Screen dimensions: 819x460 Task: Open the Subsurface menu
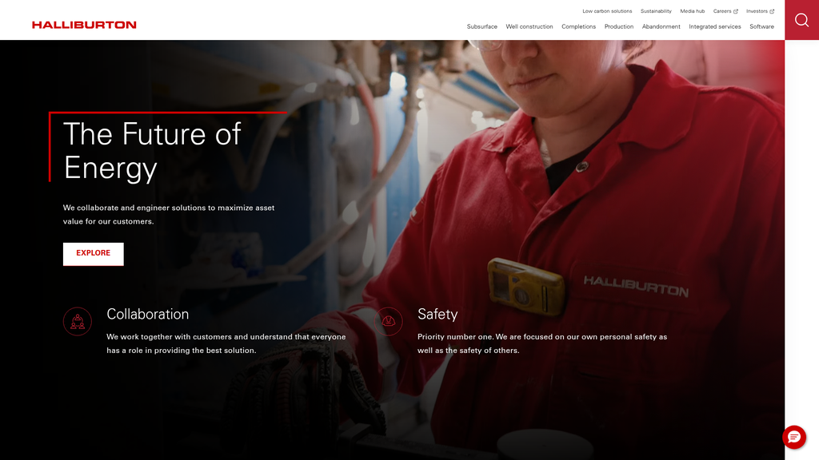pyautogui.click(x=481, y=26)
